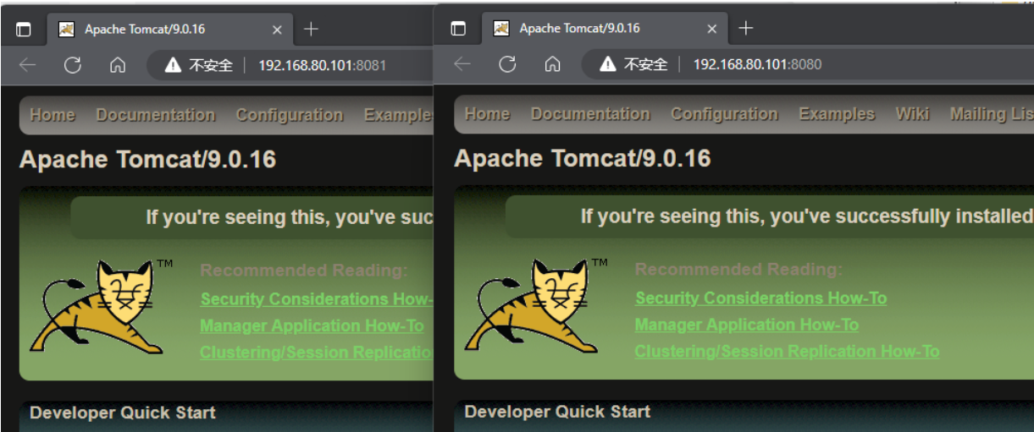1034x432 pixels.
Task: View not-secure warning in right window address bar
Action: [633, 64]
